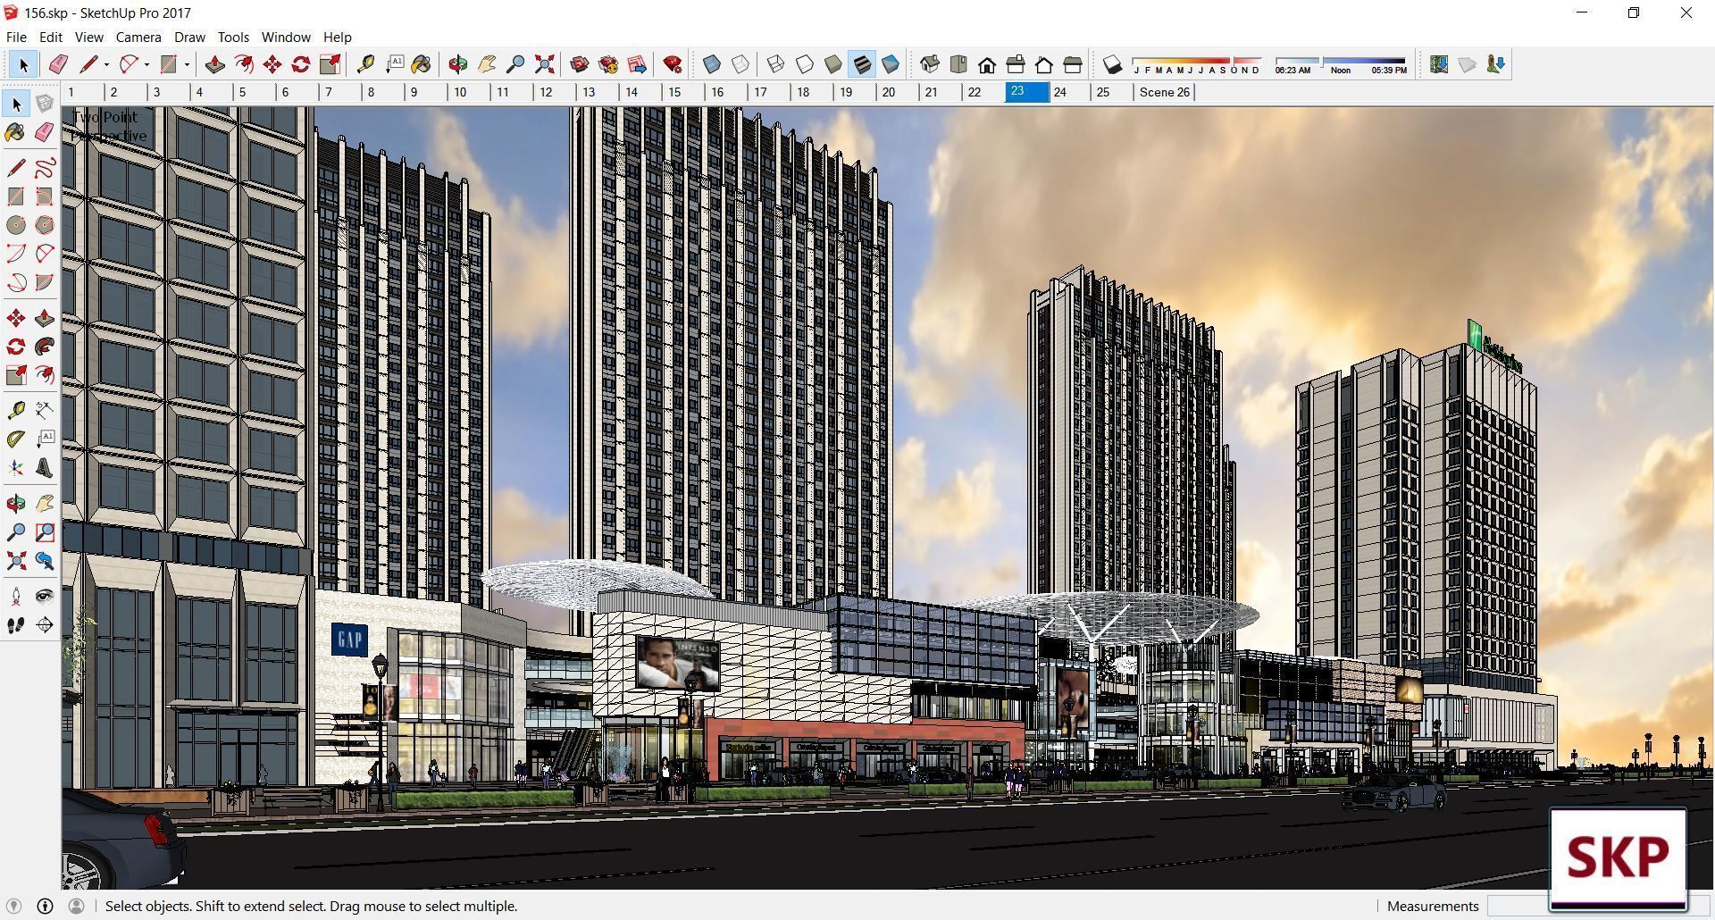1715x920 pixels.
Task: Select the Dimensions tool
Action: [45, 411]
